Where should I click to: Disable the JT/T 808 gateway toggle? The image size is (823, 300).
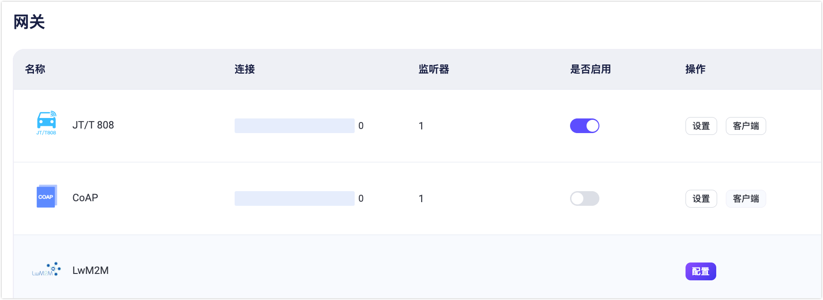[584, 126]
